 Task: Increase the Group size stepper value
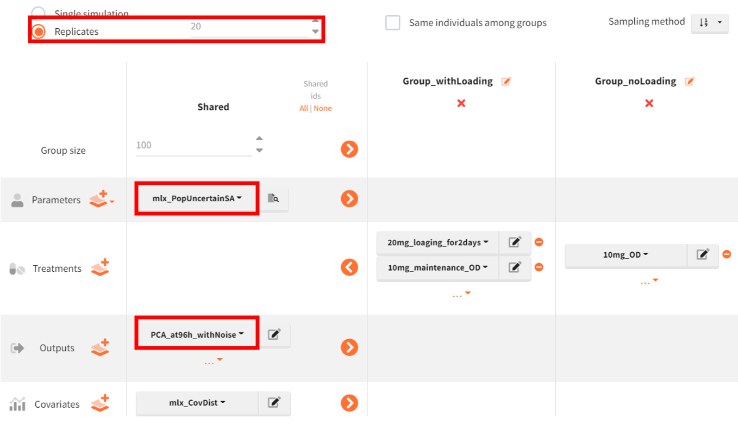[x=259, y=139]
